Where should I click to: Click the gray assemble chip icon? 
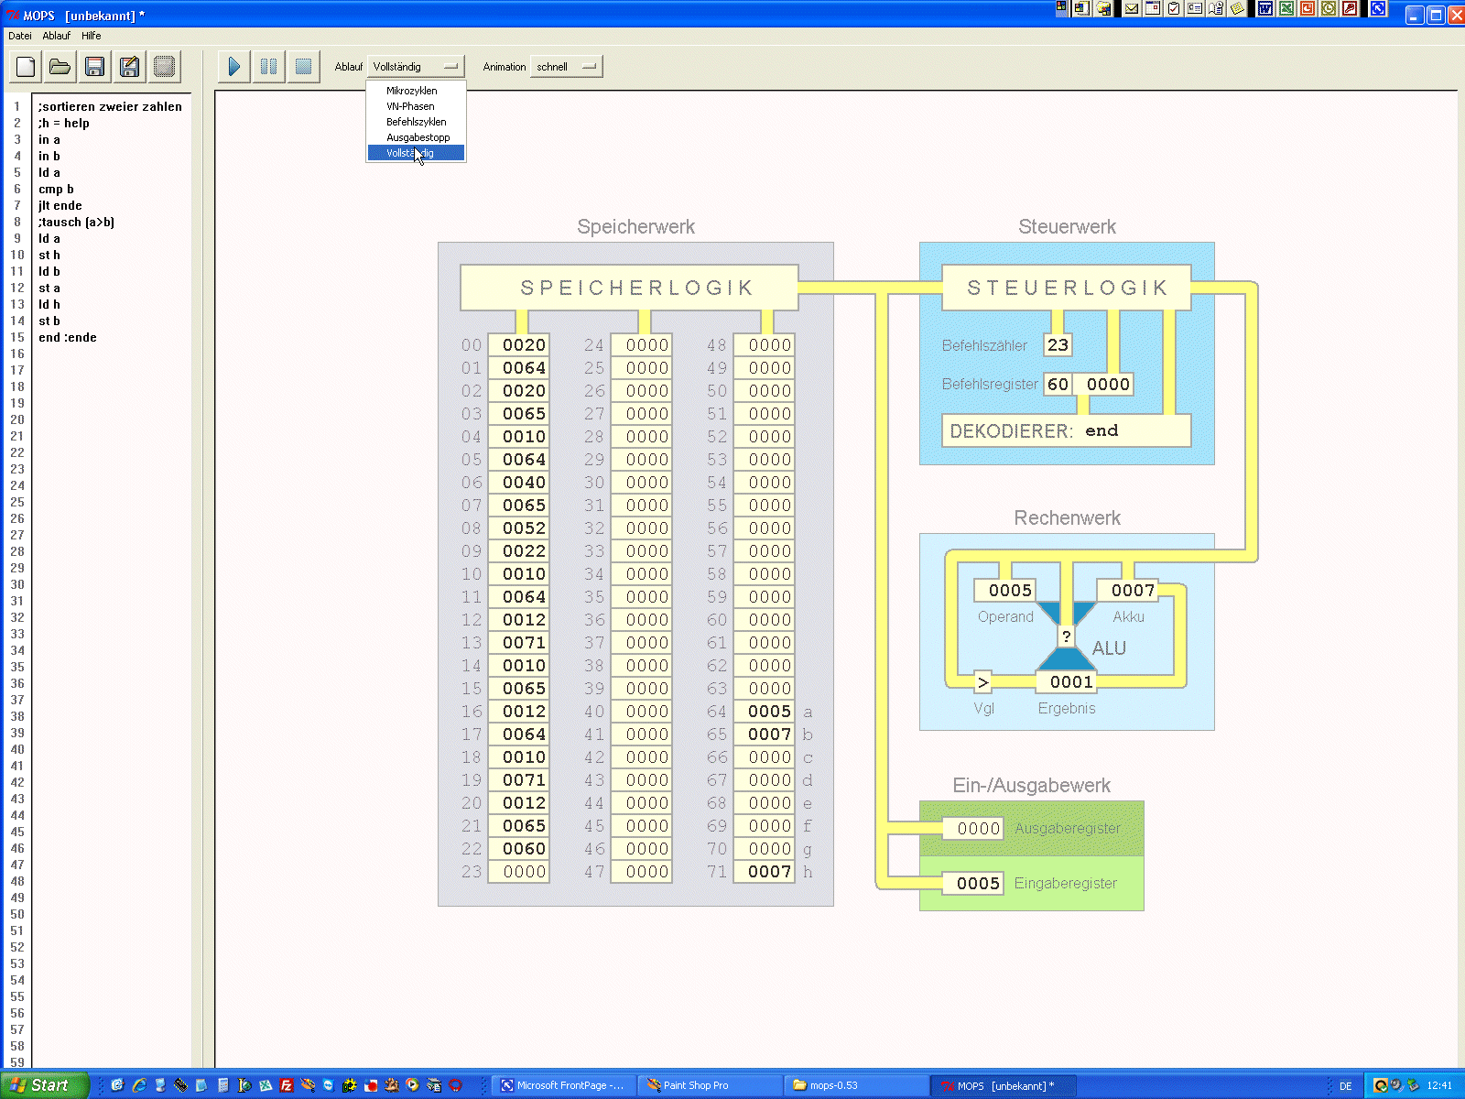pos(164,67)
